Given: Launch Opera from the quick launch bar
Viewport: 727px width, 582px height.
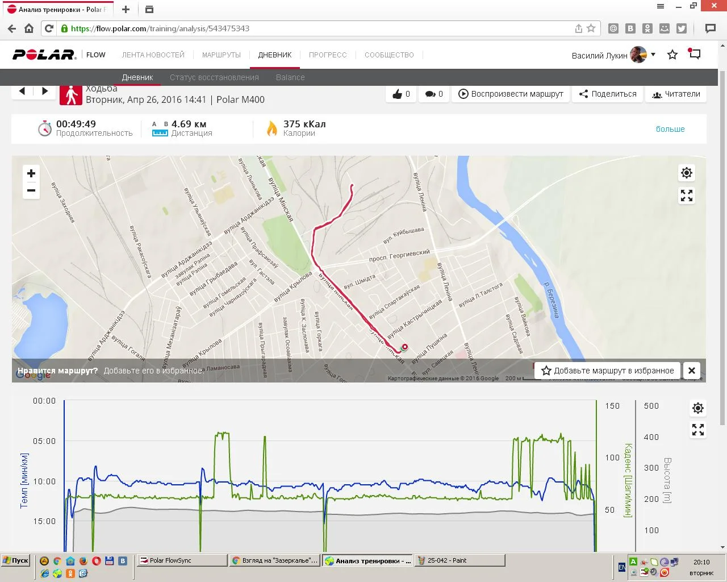Looking at the screenshot, I should point(96,561).
